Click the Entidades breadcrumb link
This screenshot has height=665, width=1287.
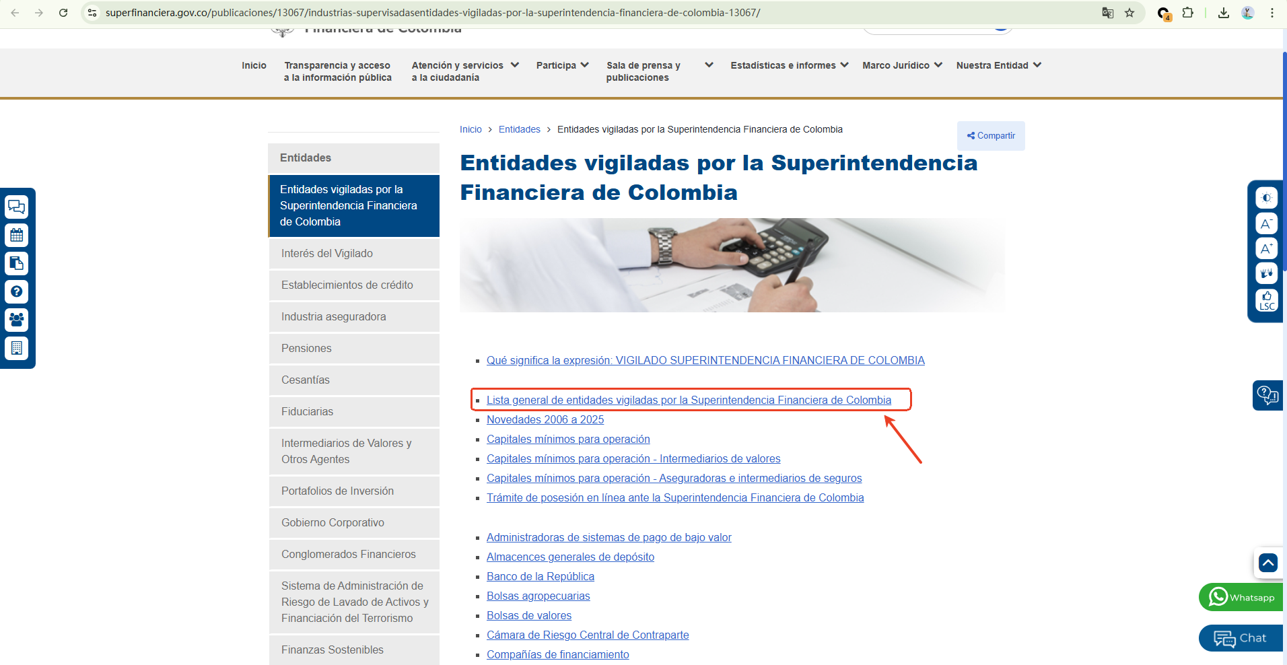pos(520,129)
